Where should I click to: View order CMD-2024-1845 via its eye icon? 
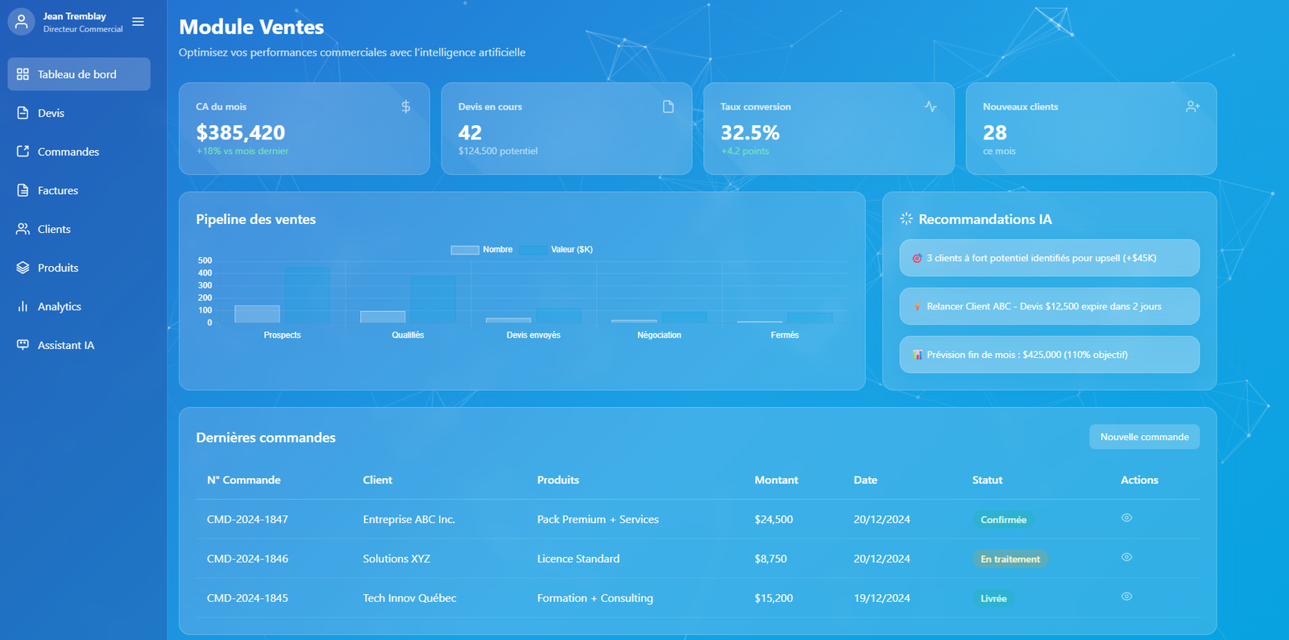click(1126, 596)
